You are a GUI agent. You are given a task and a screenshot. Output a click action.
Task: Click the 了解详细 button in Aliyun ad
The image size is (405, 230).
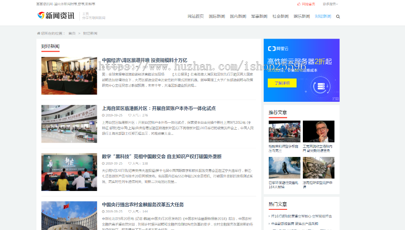pos(282,83)
